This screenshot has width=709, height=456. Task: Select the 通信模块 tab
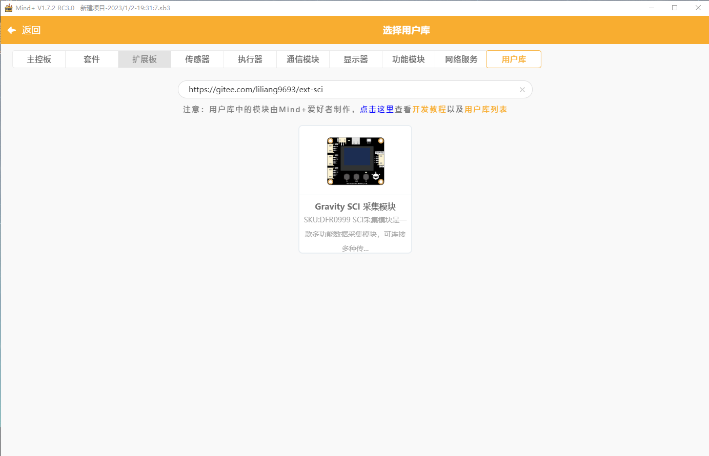pyautogui.click(x=303, y=59)
